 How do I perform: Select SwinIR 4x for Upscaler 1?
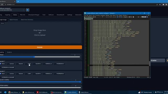point(37,64)
